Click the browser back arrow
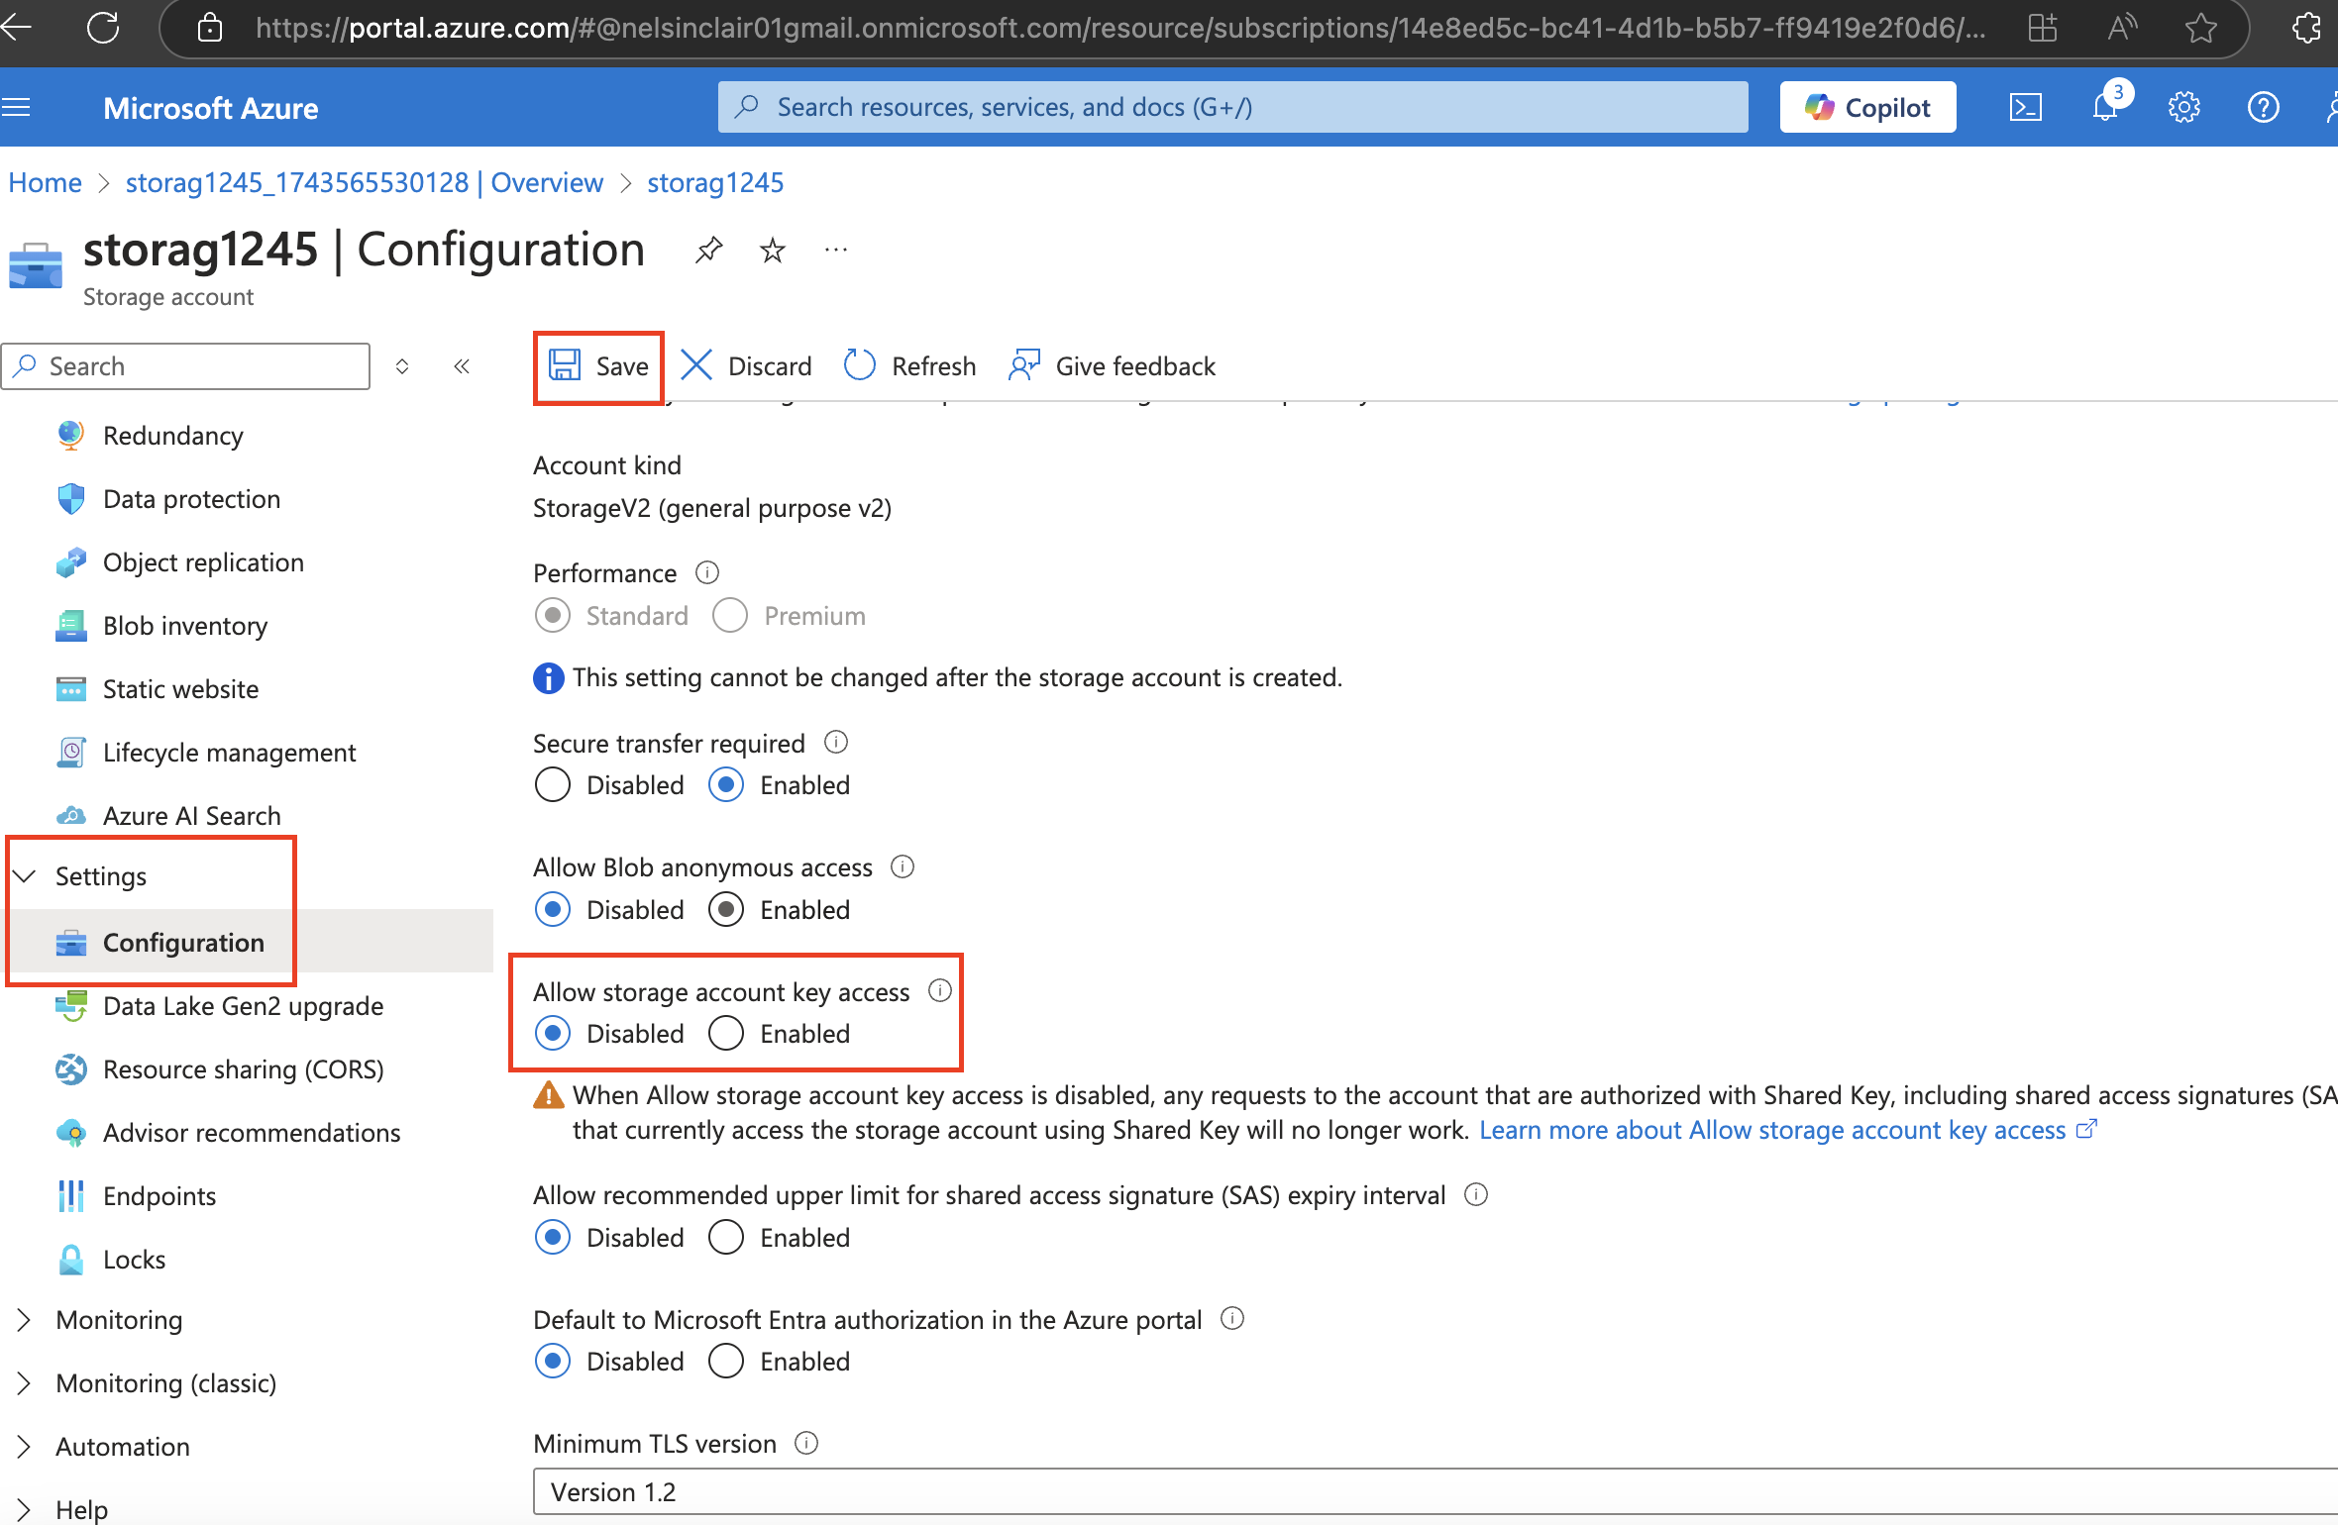Viewport: 2338px width, 1525px height. (x=18, y=27)
